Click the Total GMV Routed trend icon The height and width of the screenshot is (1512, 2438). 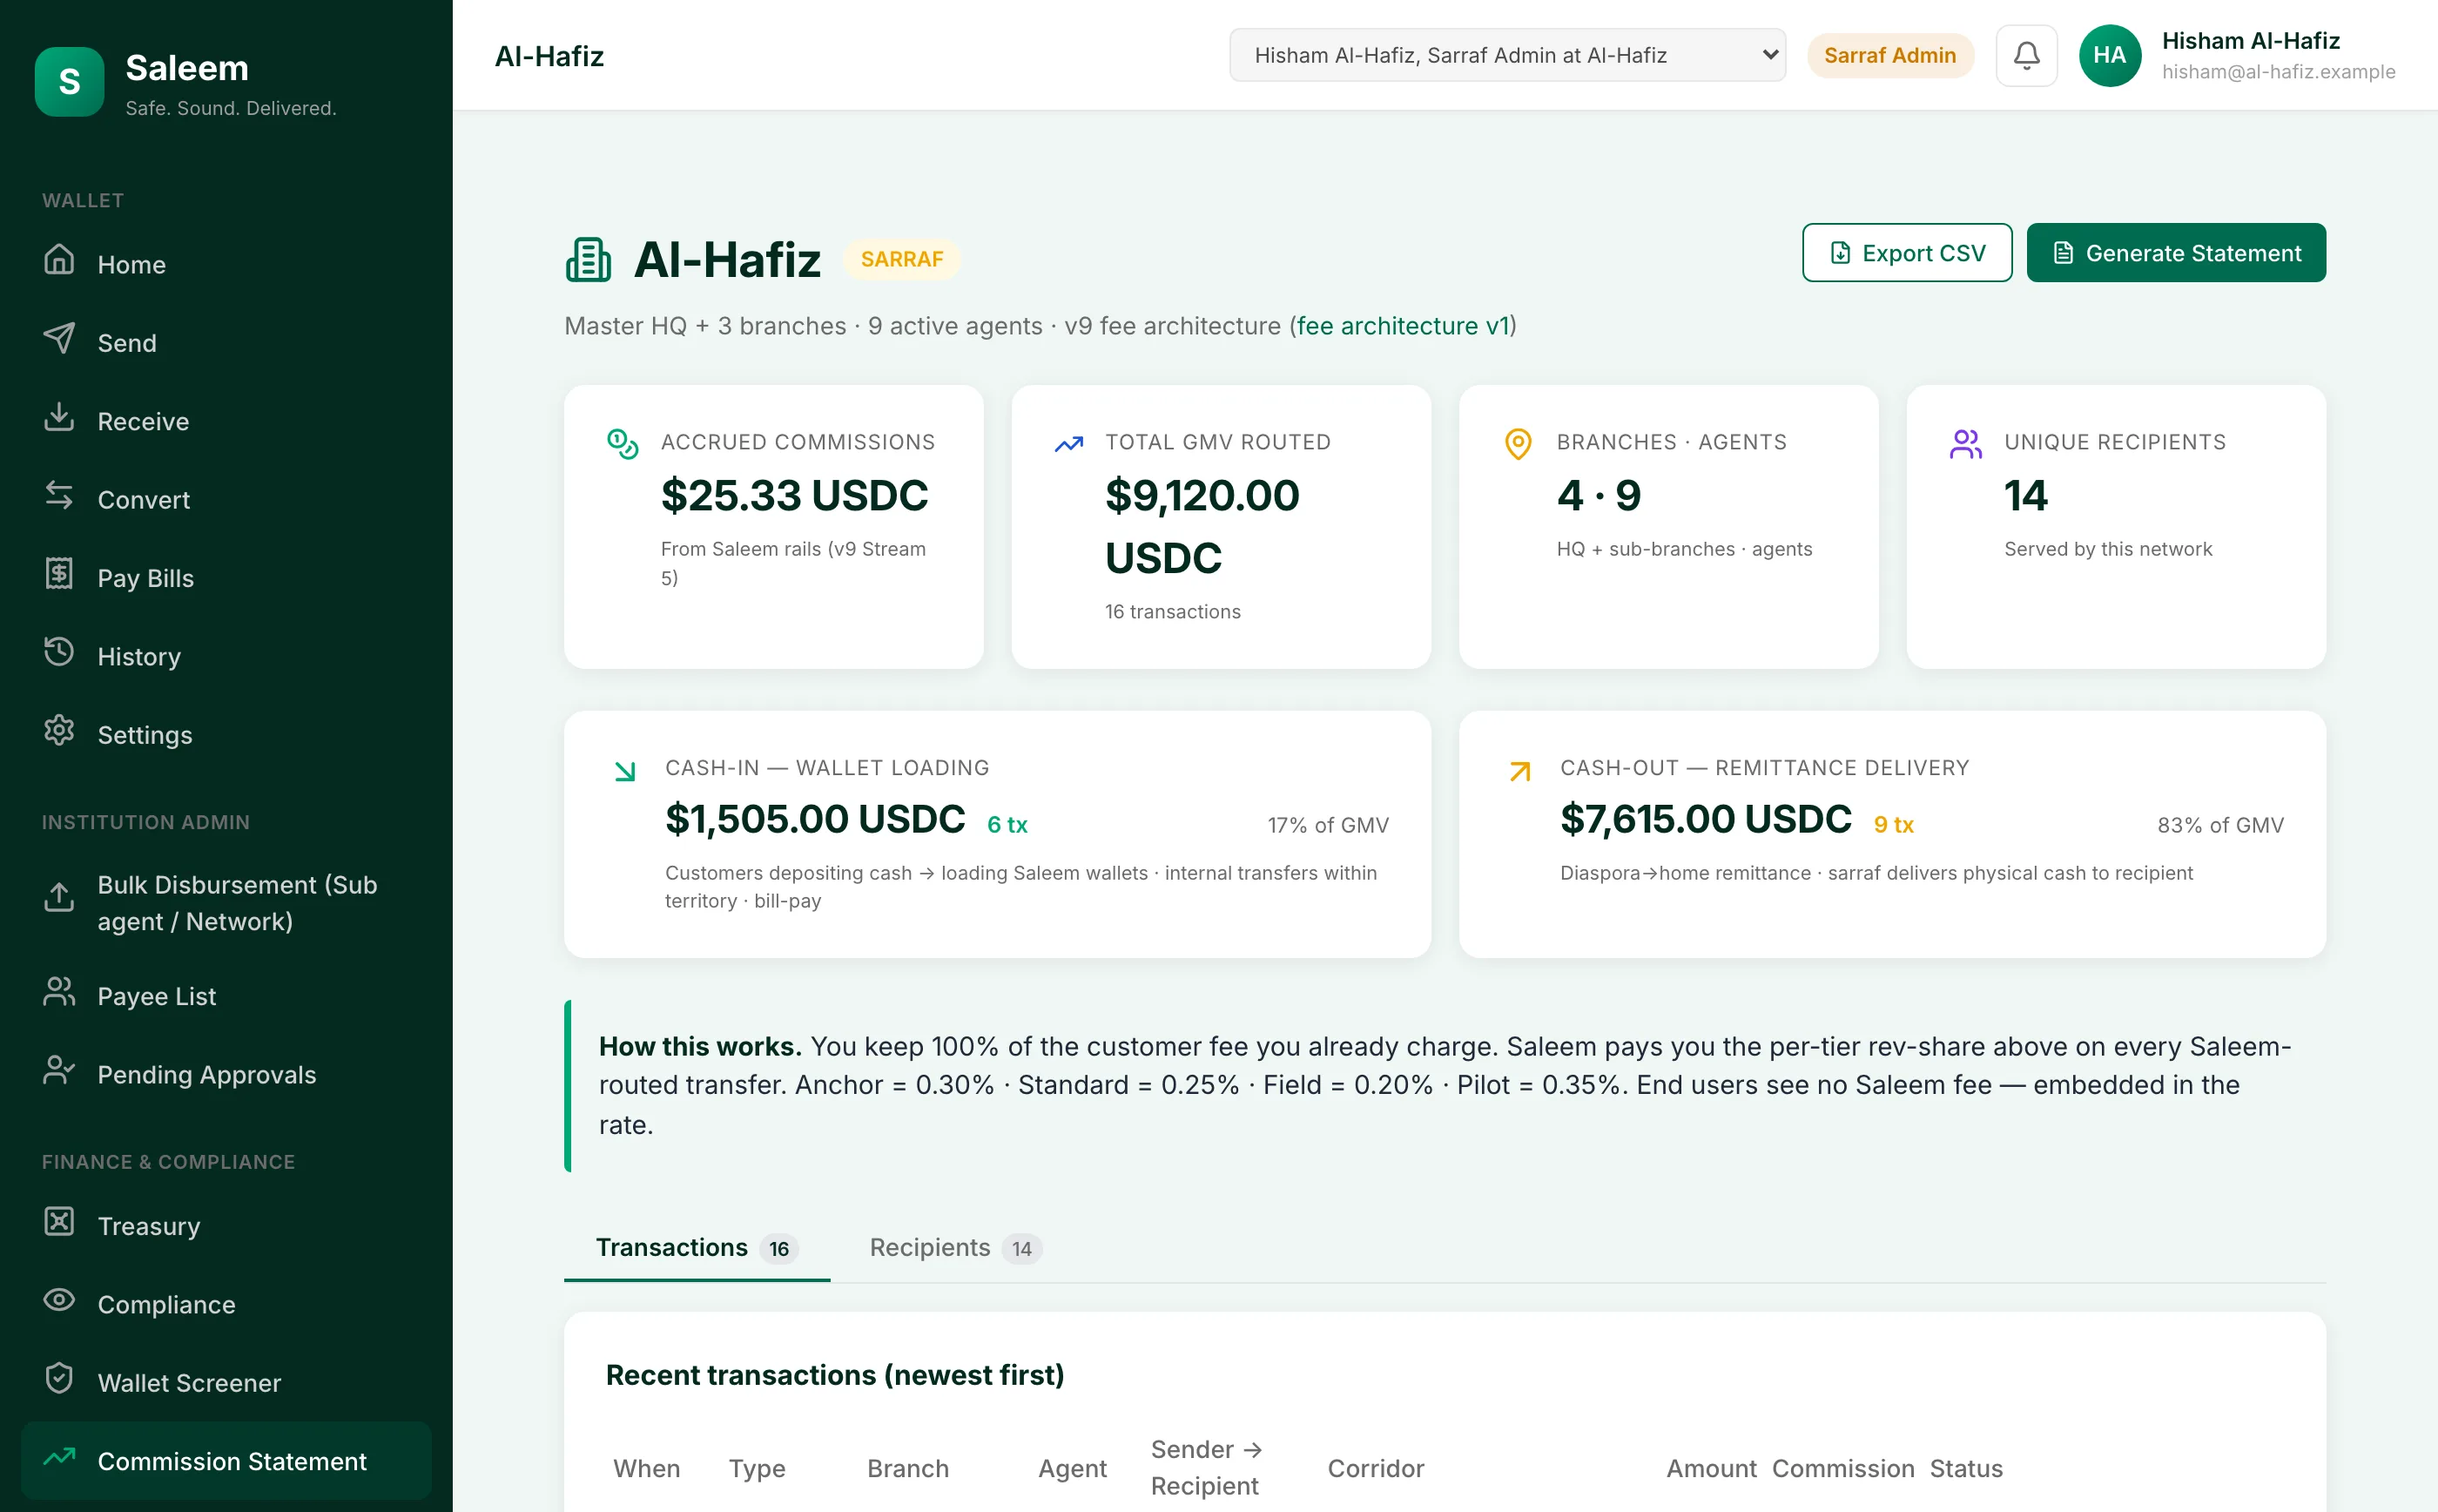point(1068,444)
